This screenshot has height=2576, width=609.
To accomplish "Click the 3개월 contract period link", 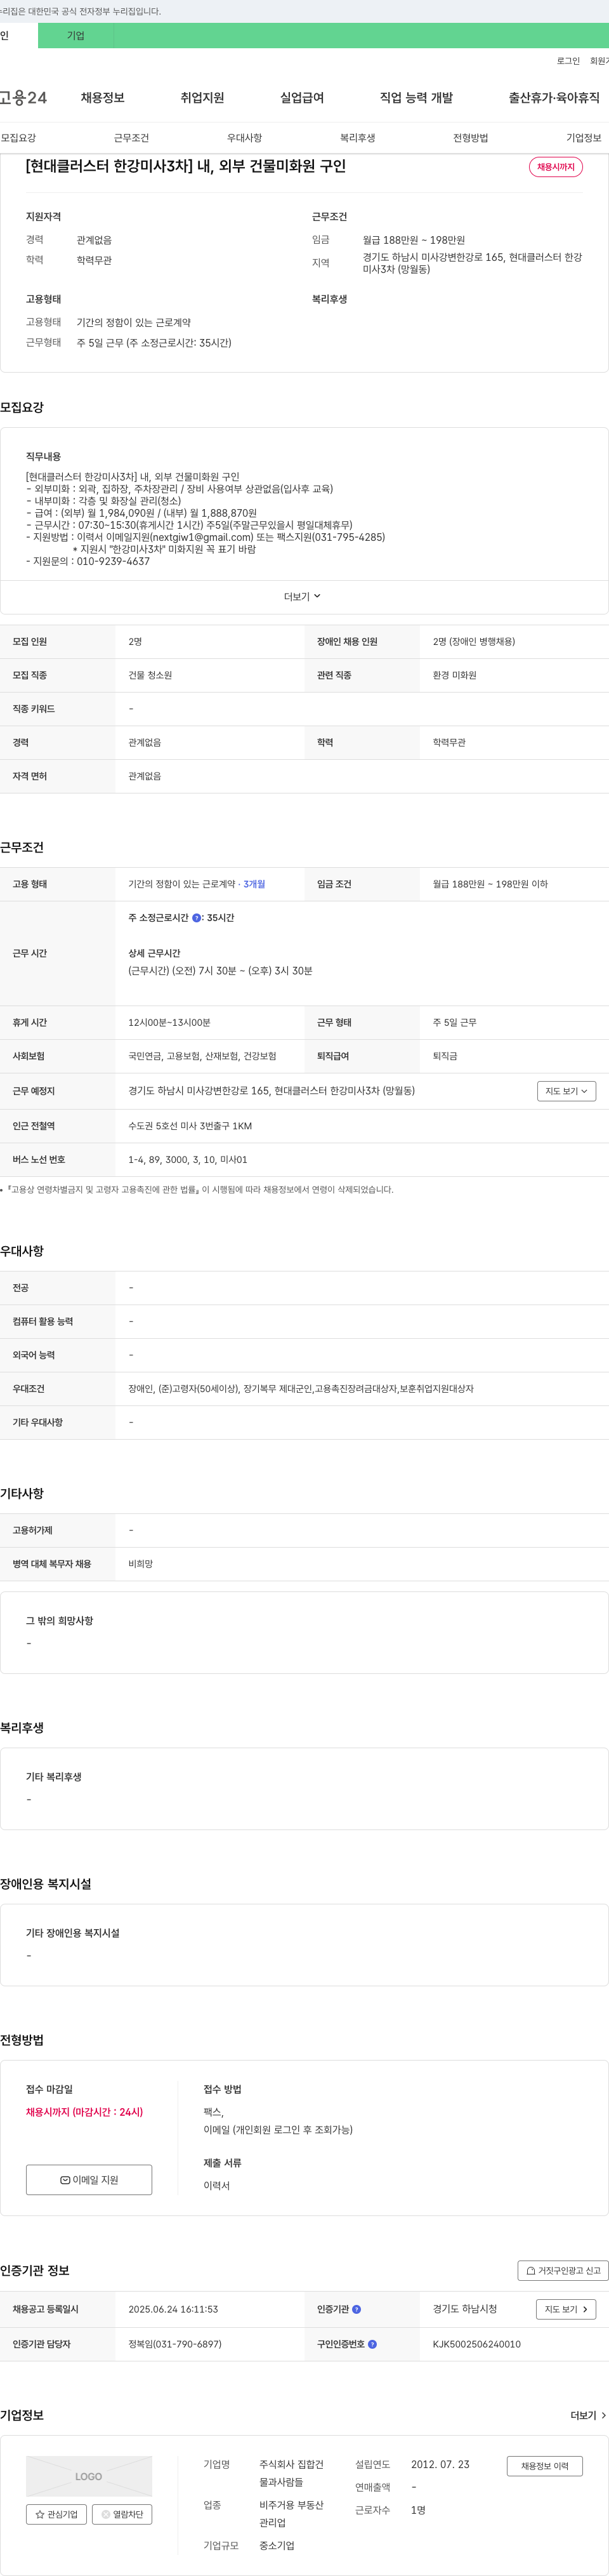I will click(x=254, y=884).
